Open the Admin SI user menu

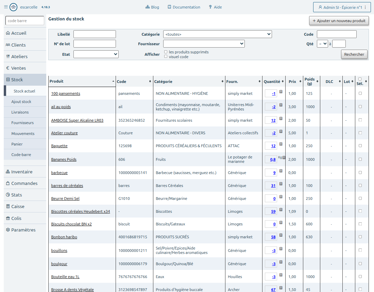[x=342, y=7]
